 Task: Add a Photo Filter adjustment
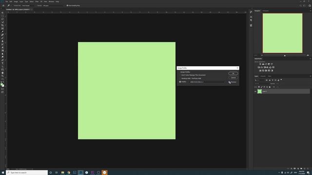click(268, 67)
